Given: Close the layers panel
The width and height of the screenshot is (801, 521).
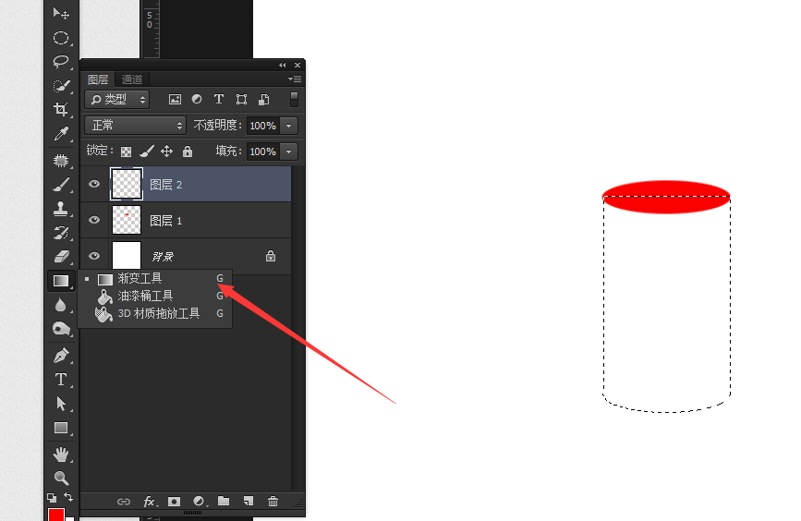Looking at the screenshot, I should pyautogui.click(x=297, y=66).
